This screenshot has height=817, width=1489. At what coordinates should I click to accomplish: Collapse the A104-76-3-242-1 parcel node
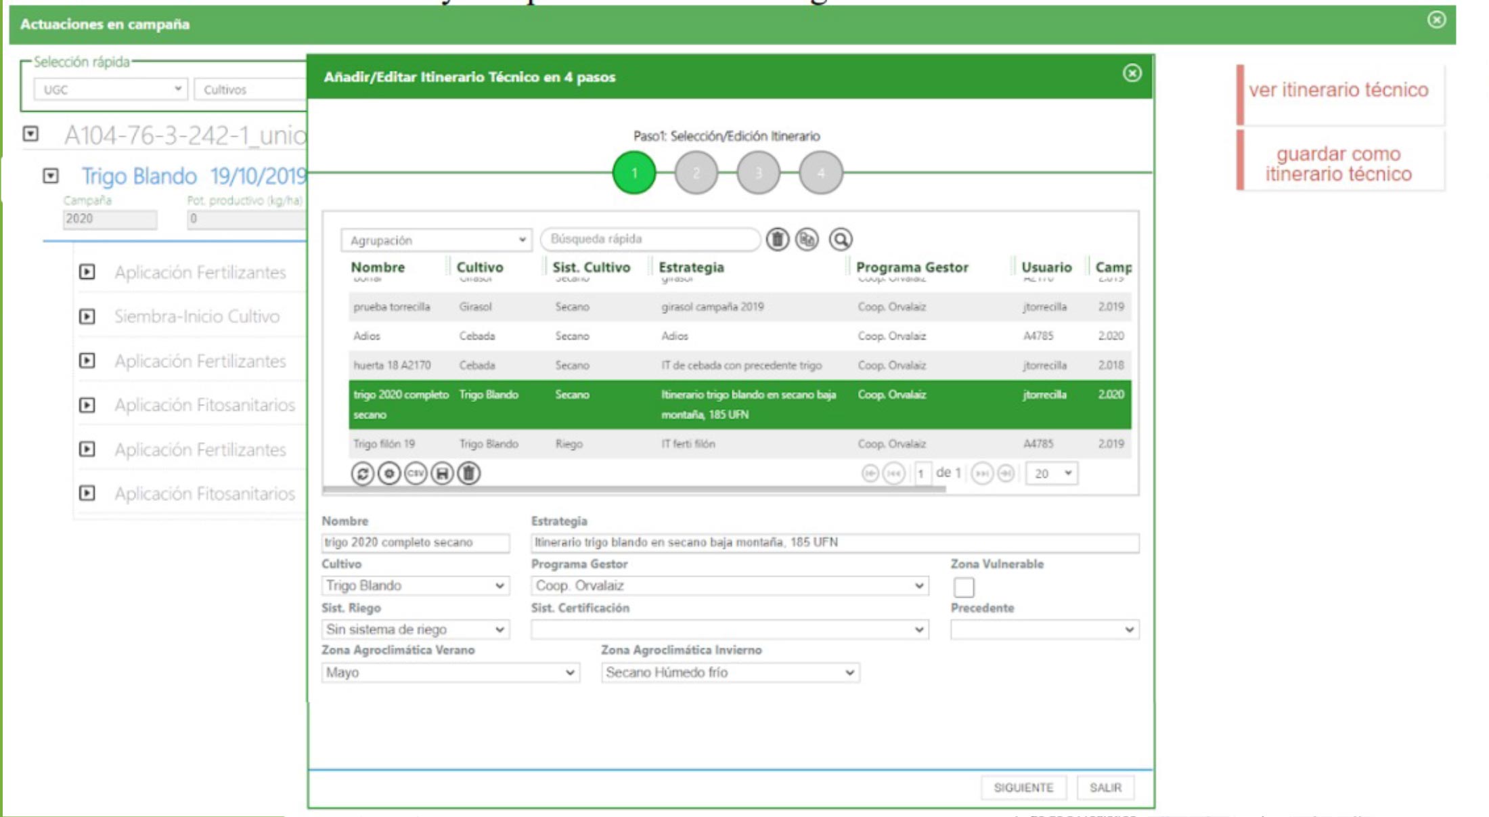pos(30,134)
